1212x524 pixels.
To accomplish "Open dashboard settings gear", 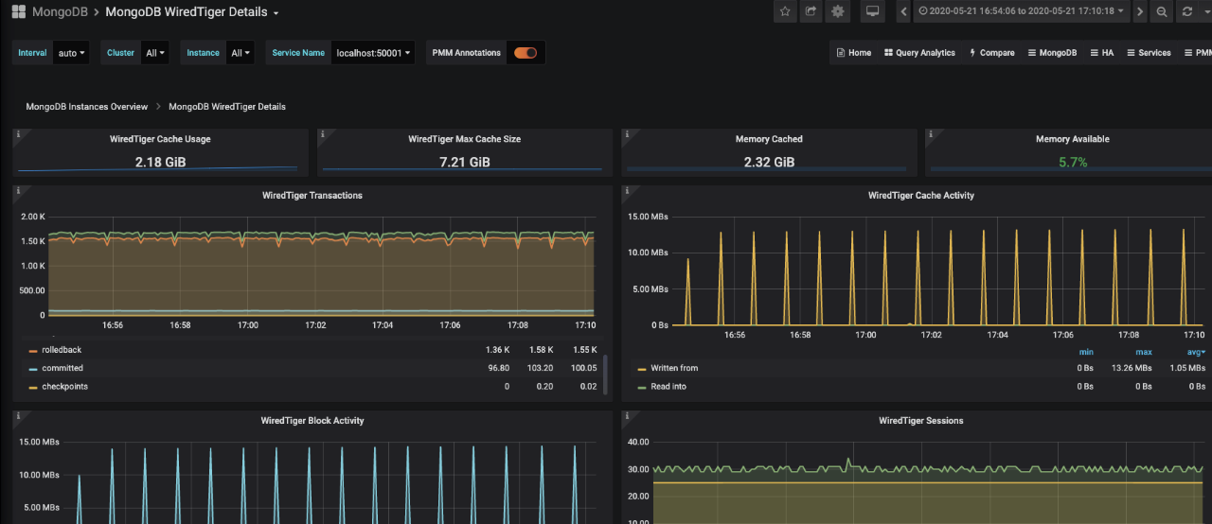I will [838, 12].
